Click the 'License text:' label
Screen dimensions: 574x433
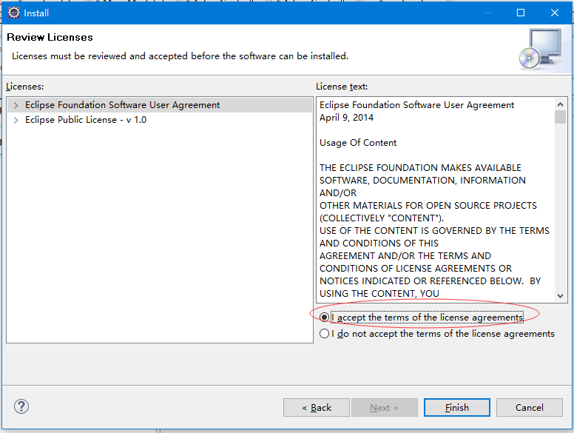pyautogui.click(x=342, y=87)
